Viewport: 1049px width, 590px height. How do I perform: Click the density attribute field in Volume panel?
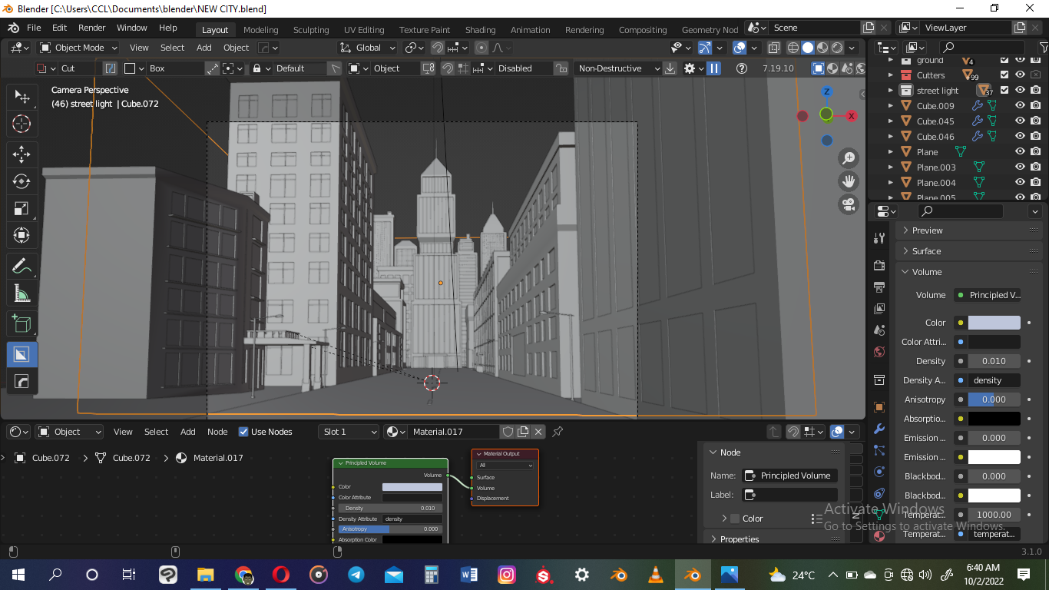[994, 380]
